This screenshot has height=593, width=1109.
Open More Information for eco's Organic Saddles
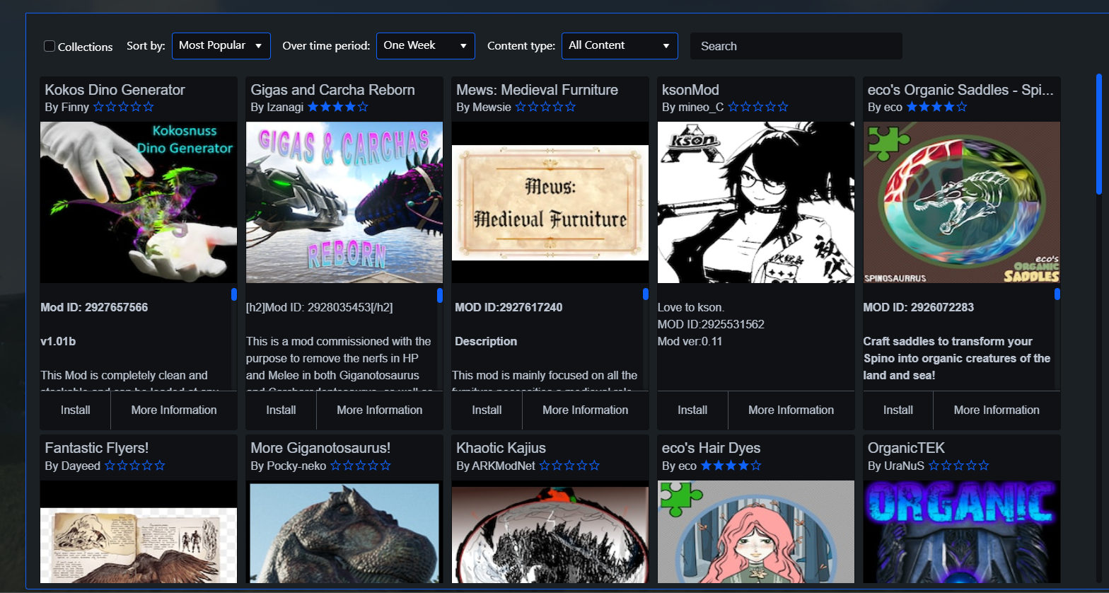pos(997,410)
